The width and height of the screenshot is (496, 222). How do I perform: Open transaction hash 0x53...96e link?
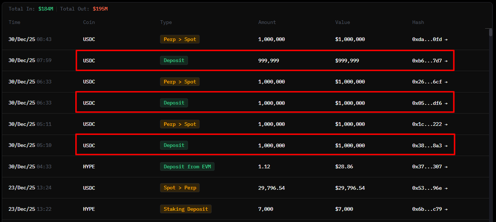point(429,188)
